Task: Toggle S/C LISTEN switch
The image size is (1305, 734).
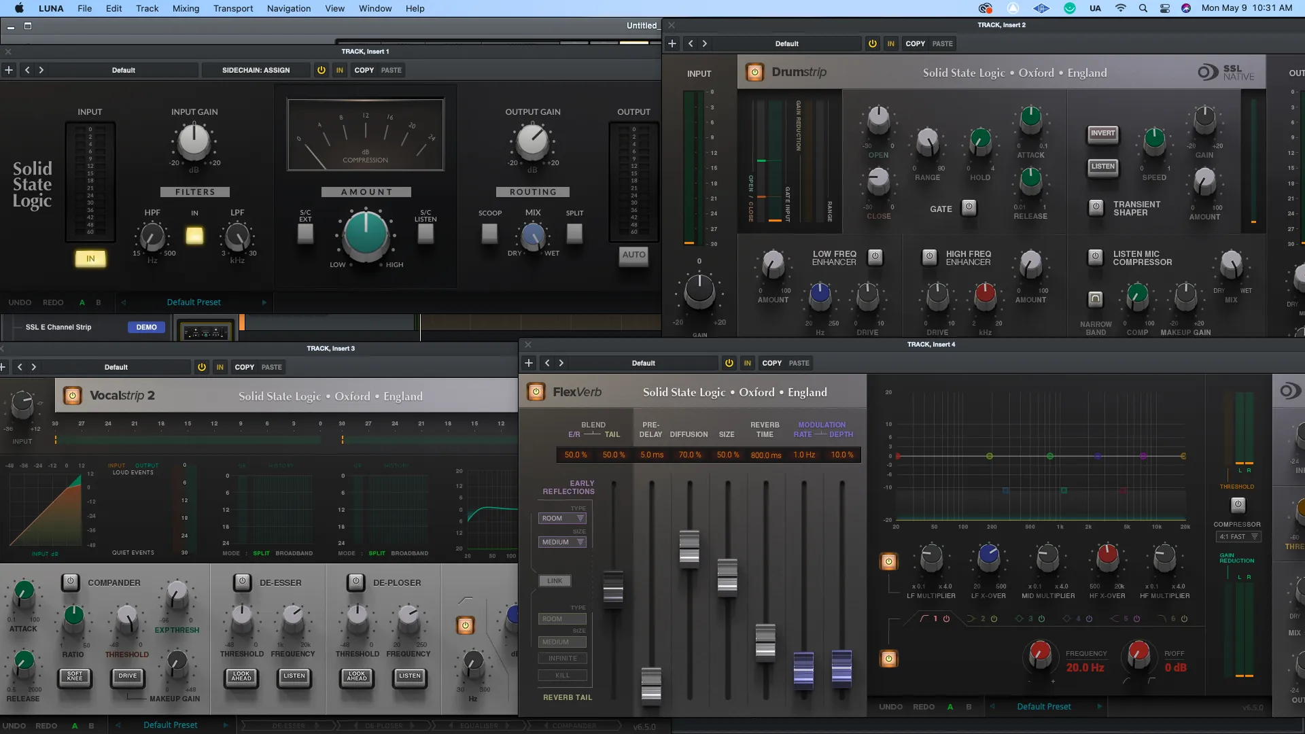Action: (x=425, y=233)
